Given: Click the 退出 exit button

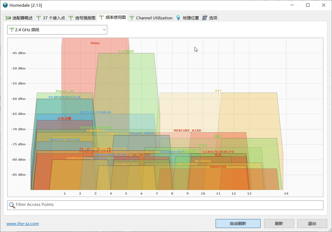Looking at the screenshot, I should click(312, 224).
